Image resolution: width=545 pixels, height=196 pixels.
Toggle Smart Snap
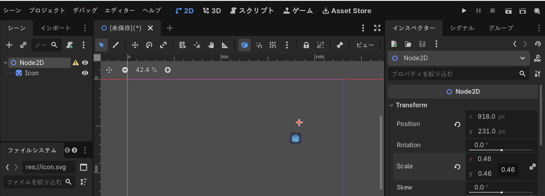[x=259, y=45]
